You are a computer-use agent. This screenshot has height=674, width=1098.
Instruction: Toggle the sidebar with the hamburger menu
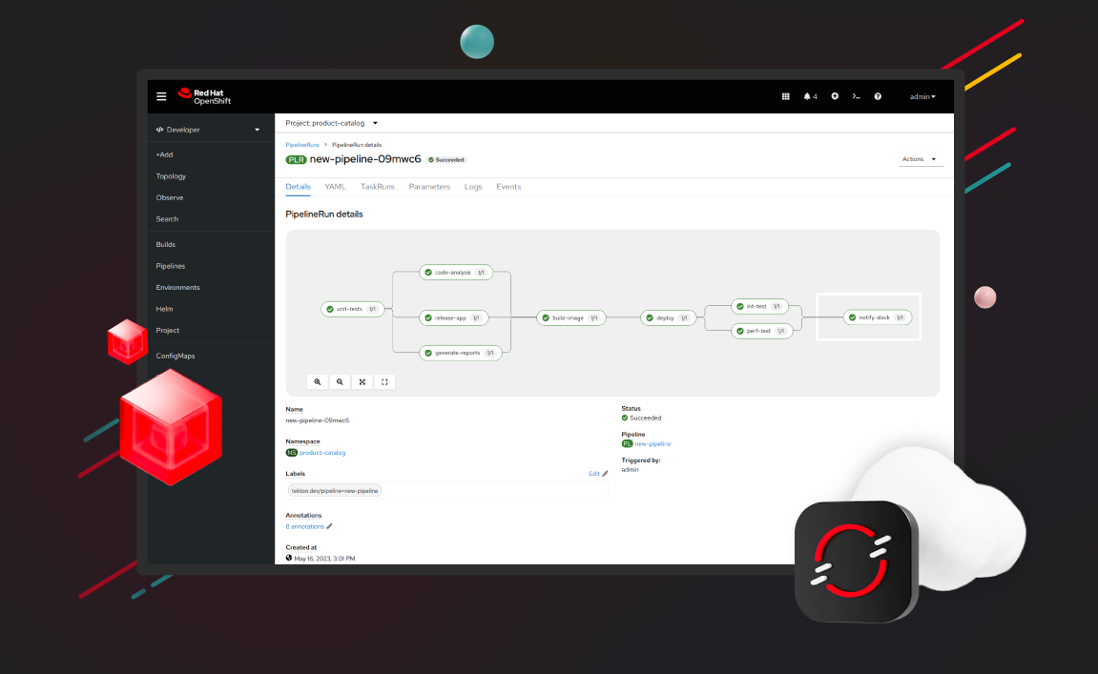click(160, 96)
